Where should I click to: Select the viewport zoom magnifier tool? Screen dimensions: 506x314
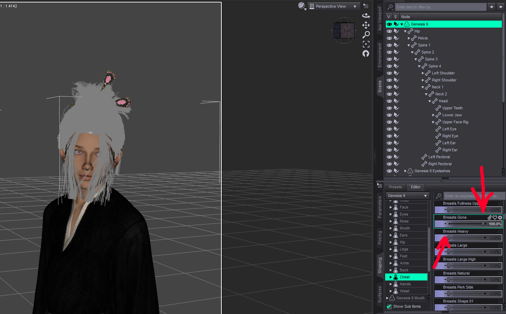coord(366,35)
